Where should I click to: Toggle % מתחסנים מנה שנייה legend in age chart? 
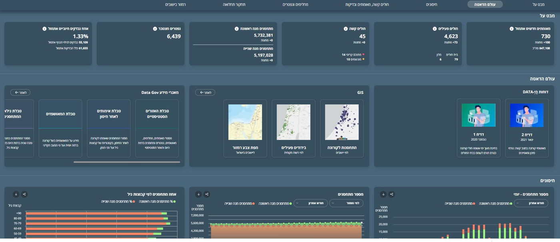click(118, 201)
